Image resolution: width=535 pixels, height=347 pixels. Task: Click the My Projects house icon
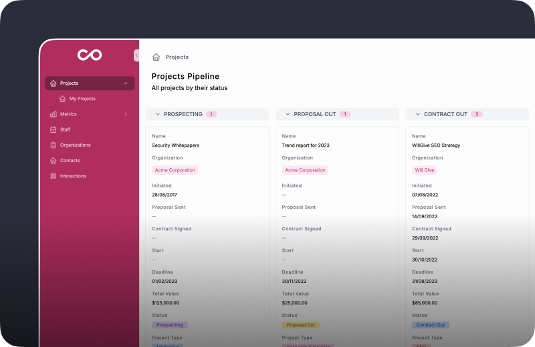pyautogui.click(x=62, y=99)
